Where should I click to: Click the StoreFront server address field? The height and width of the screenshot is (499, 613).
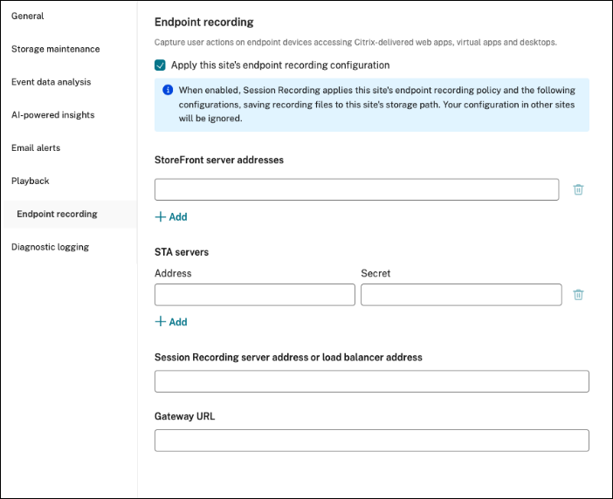pos(356,189)
